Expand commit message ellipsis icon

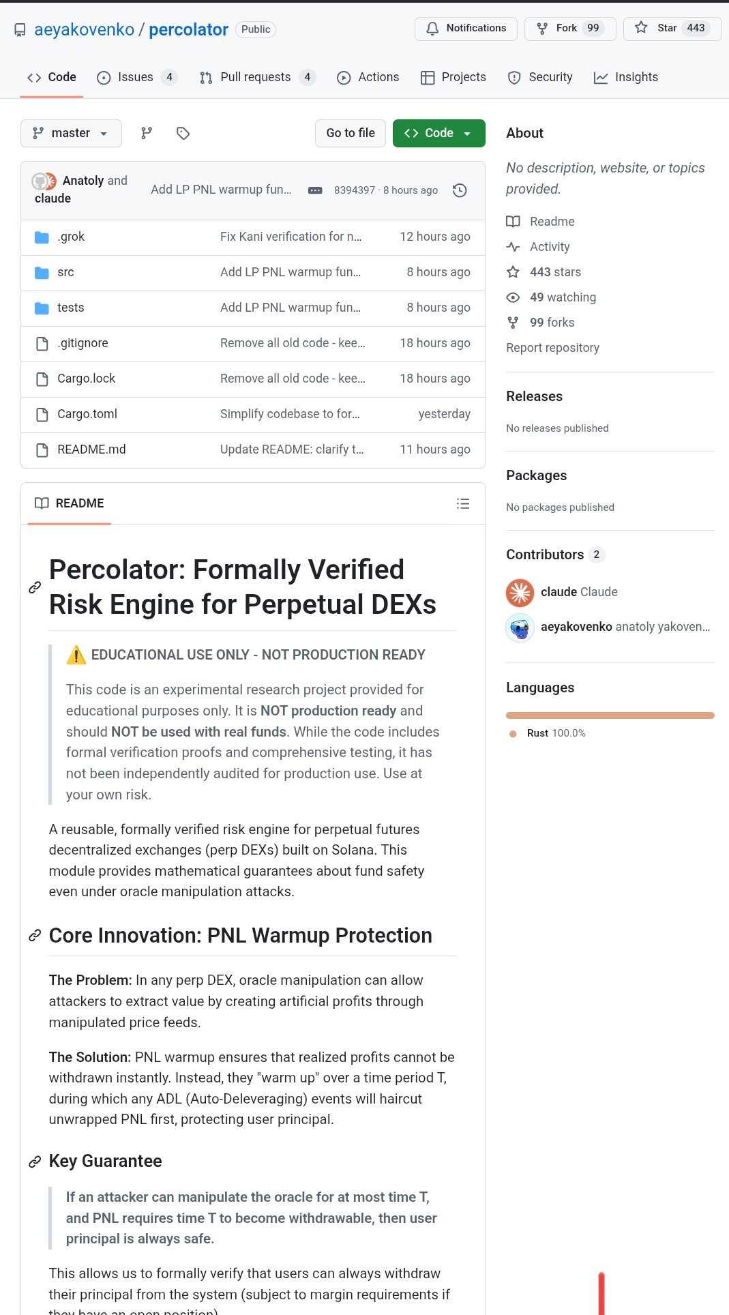[315, 190]
